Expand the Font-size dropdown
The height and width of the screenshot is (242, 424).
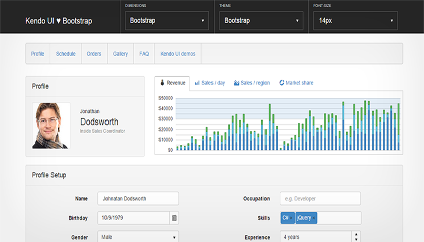(x=355, y=21)
